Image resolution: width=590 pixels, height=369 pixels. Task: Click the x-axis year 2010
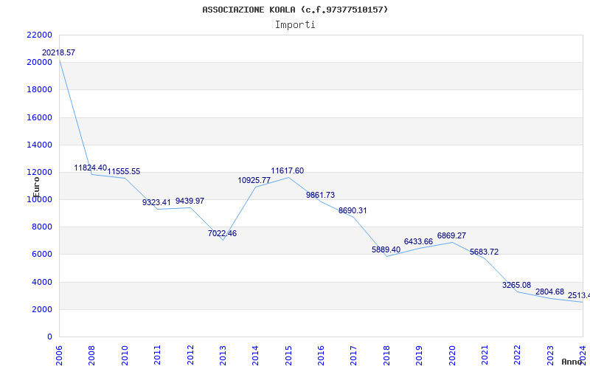click(125, 355)
